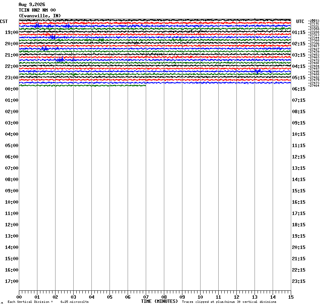
Task: Click the (Evansville, IN) location text
Action: pyautogui.click(x=40, y=16)
